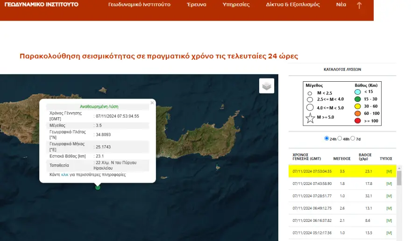
Task: Click the [M] type link of 07:43:58 event
Action: click(x=389, y=184)
